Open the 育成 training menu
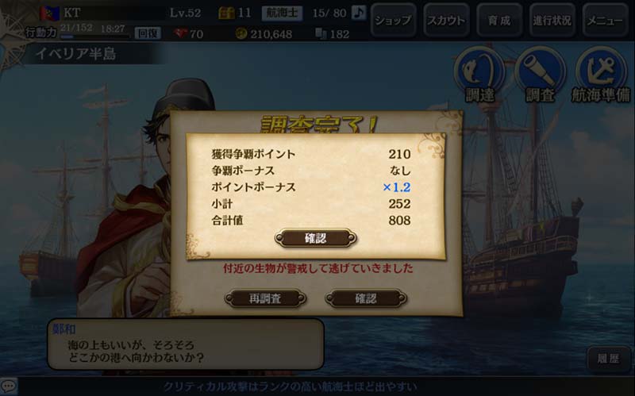Screen dimensions: 635x396 tap(499, 20)
